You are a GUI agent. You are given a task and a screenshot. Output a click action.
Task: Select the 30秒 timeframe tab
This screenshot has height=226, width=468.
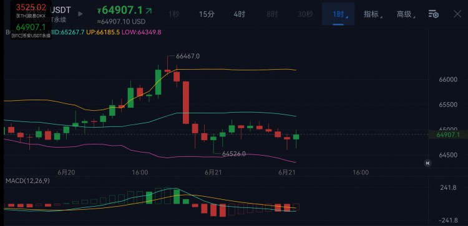click(305, 14)
